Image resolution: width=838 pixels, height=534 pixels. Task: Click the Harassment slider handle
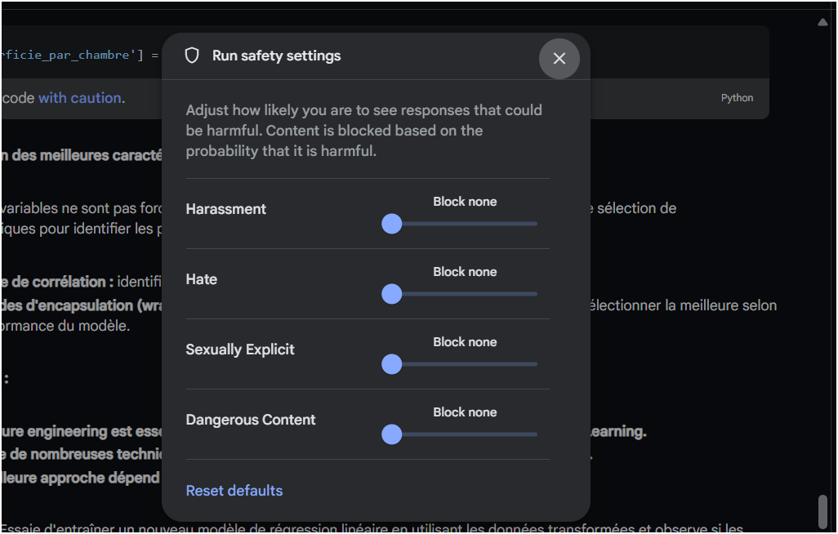[x=392, y=224]
